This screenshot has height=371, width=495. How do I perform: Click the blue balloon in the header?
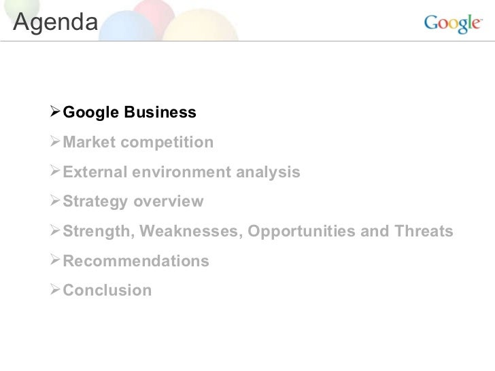[126, 26]
